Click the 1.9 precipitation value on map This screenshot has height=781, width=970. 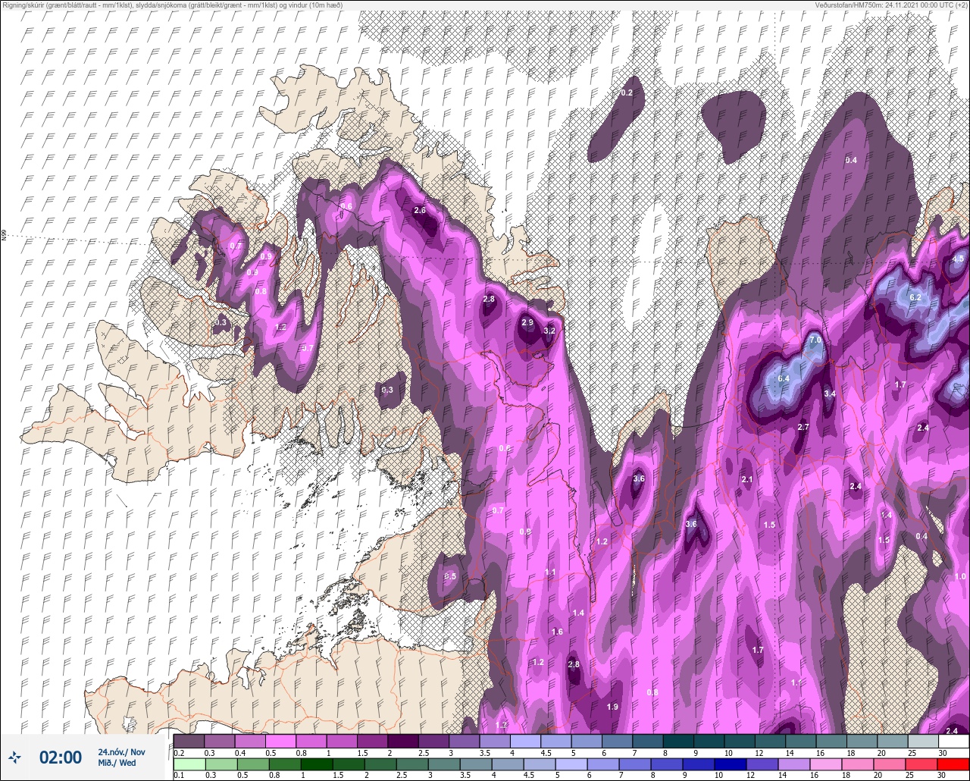[613, 707]
